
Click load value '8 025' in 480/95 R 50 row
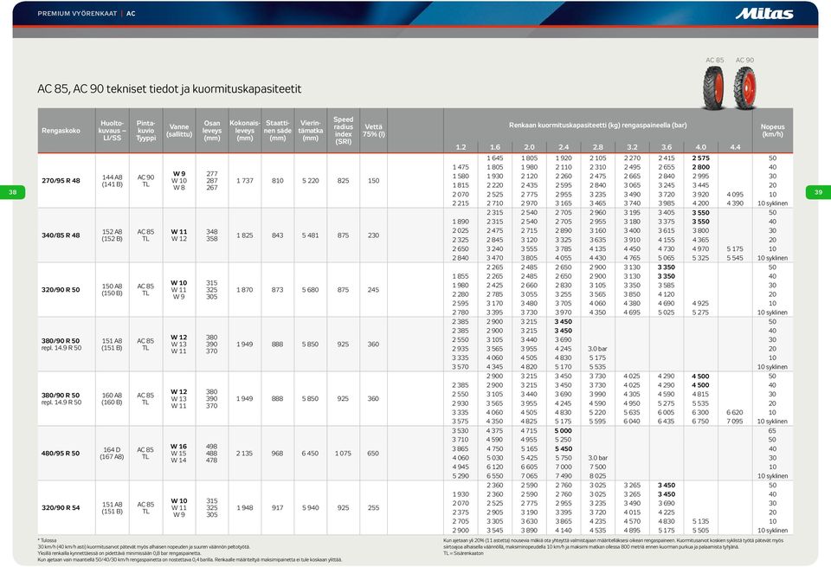(x=598, y=476)
